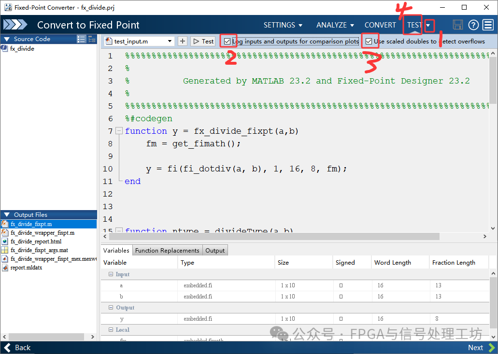Click the fx_divide_fixpt.m file icon
The image size is (498, 354).
click(x=4, y=224)
